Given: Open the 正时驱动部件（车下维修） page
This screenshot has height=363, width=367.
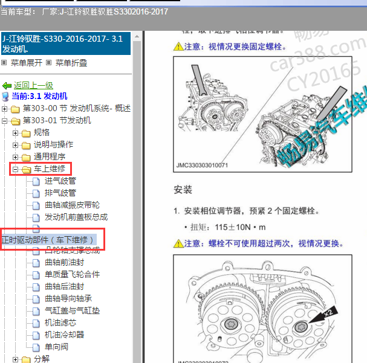Looking at the screenshot, I should pos(48,240).
